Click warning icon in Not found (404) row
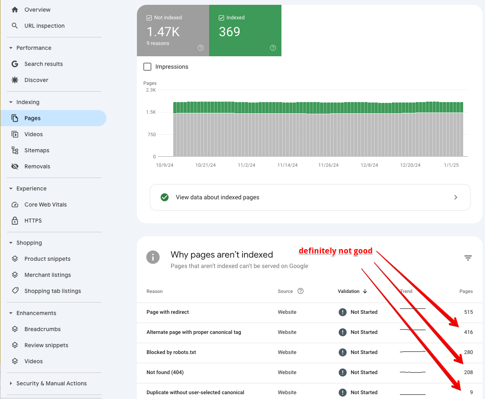 (x=342, y=372)
